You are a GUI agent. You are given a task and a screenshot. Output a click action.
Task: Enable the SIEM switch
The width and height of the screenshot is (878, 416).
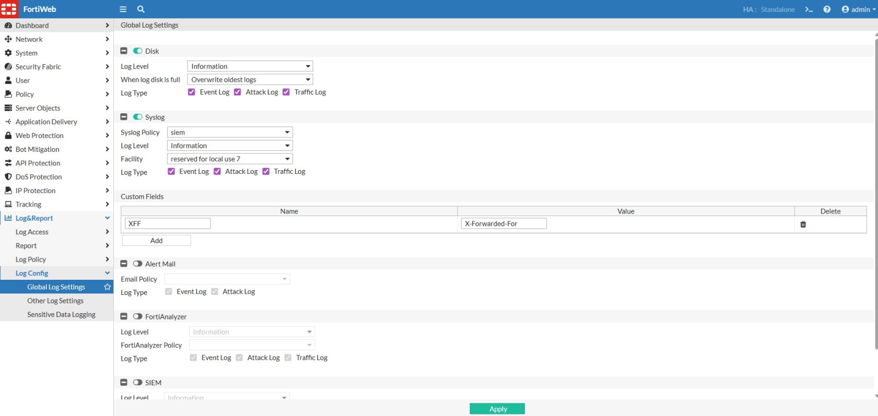pyautogui.click(x=137, y=383)
